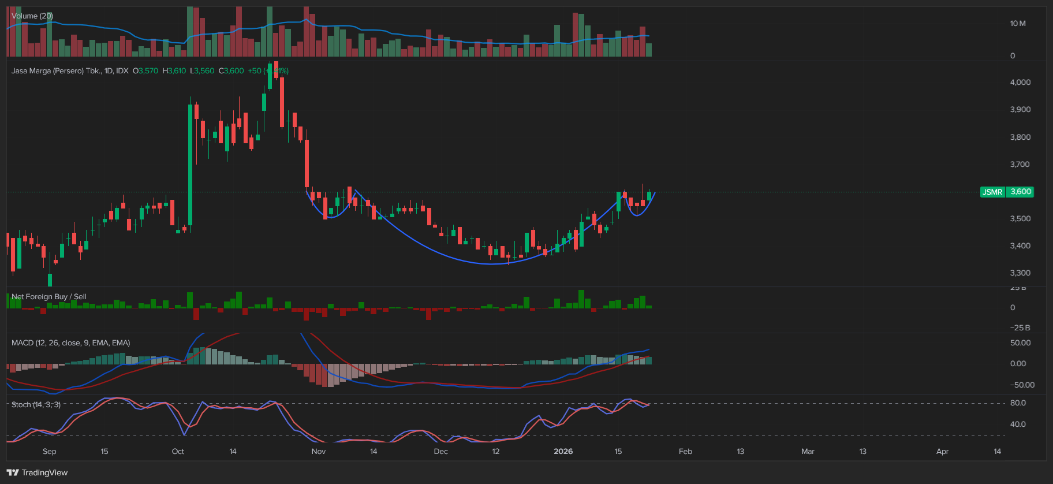Select the 3,700 price axis label
1053x484 pixels.
click(x=1020, y=165)
